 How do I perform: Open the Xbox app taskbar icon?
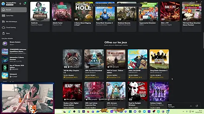tap(168, 111)
